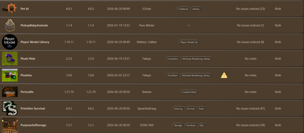304x133 pixels.
Task: Click date 2026-02-02 22:17
Action: pyautogui.click(x=118, y=75)
